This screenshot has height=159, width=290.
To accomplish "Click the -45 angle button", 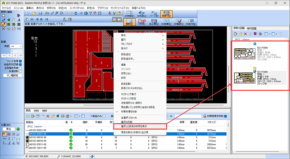I will 4,55.
